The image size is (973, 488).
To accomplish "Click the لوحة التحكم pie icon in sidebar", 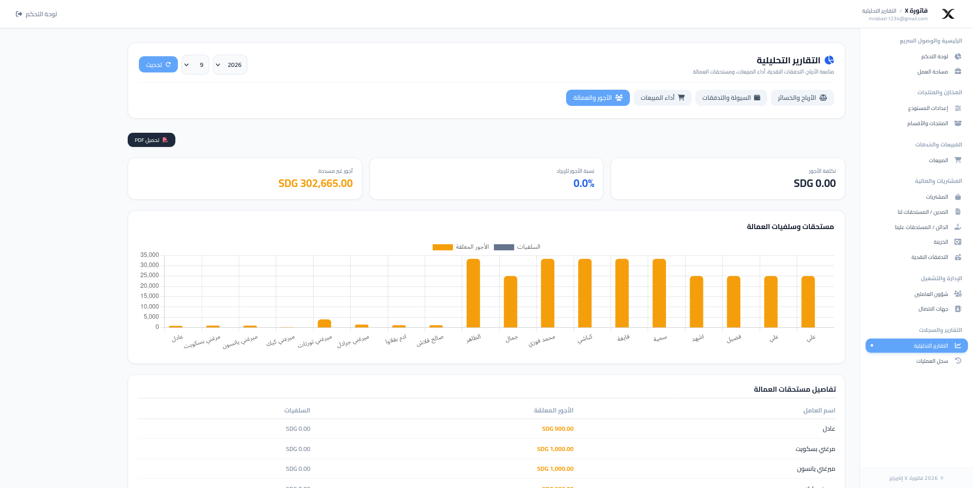I will (x=958, y=56).
